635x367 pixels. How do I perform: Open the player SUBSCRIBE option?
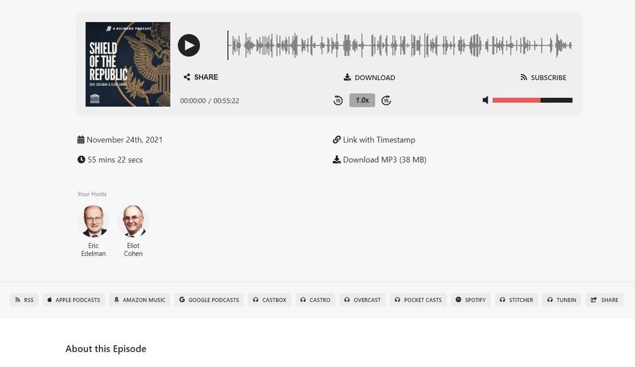point(543,77)
